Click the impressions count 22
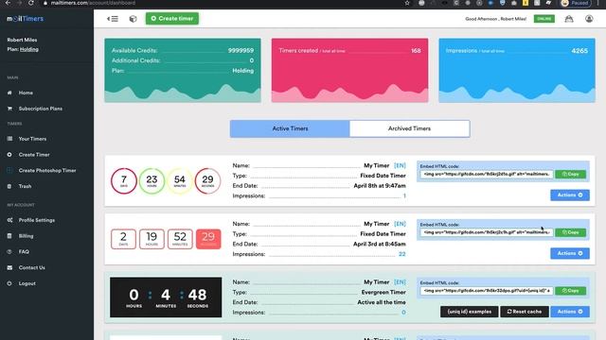Image resolution: width=606 pixels, height=340 pixels. coord(401,254)
